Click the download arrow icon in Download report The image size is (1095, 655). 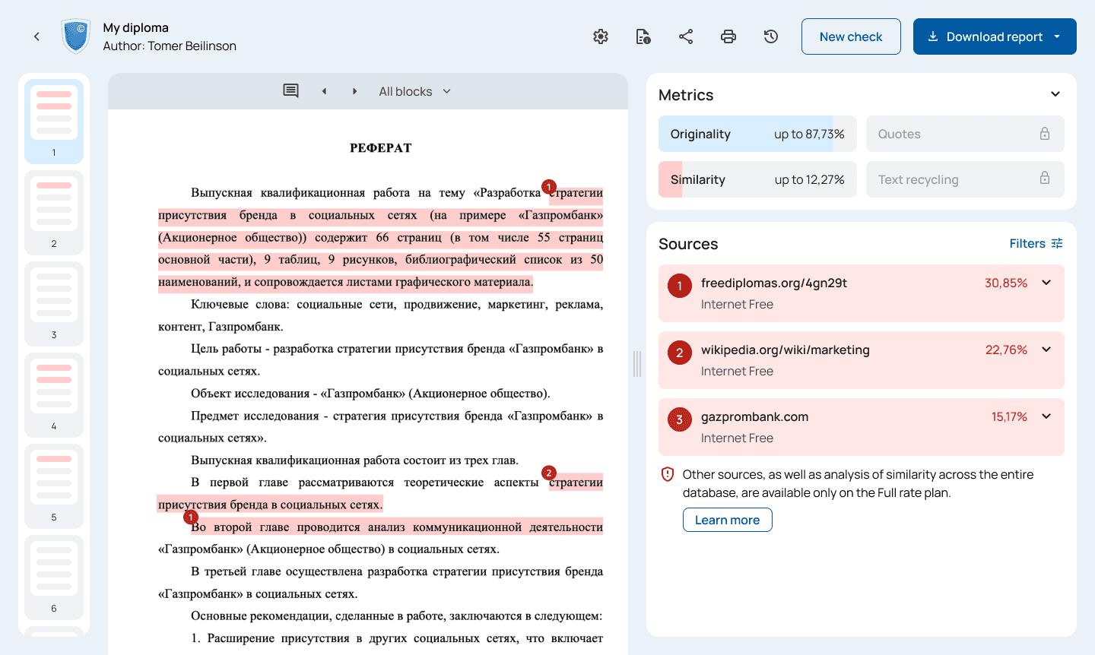click(933, 36)
